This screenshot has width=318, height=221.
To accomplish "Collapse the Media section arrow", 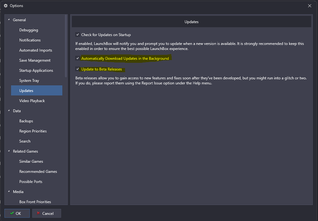I will (9, 192).
